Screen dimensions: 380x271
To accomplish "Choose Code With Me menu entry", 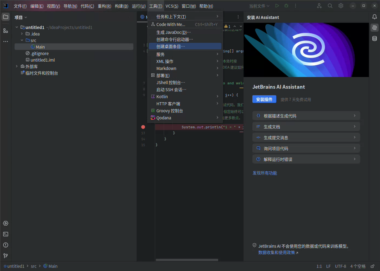I will pyautogui.click(x=185, y=24).
